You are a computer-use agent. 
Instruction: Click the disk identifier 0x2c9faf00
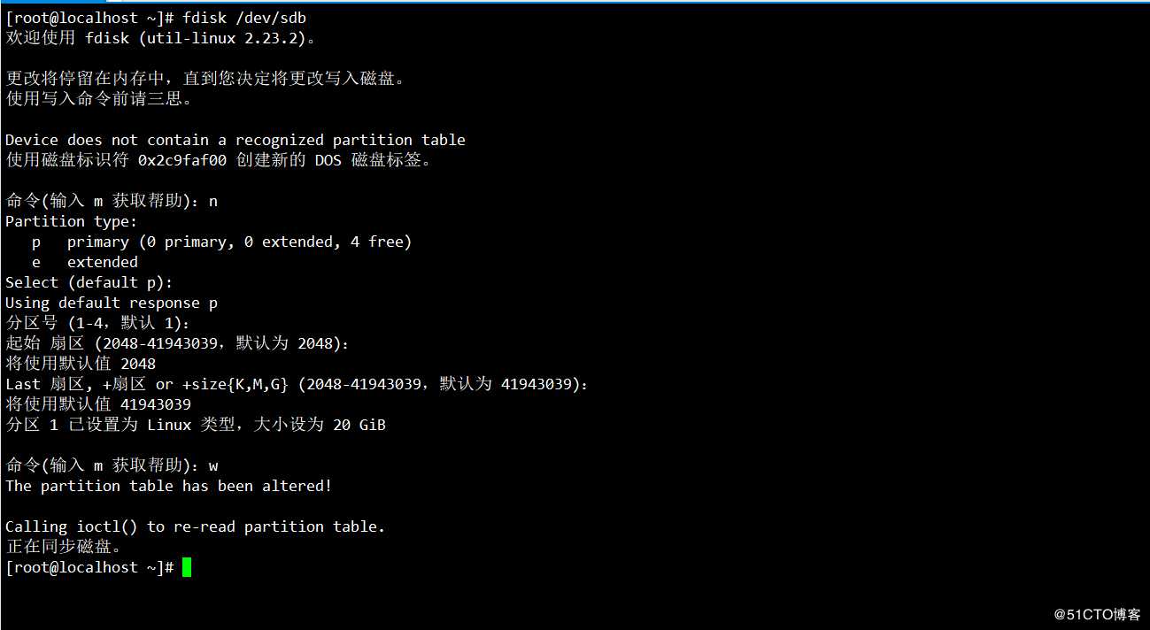click(181, 160)
